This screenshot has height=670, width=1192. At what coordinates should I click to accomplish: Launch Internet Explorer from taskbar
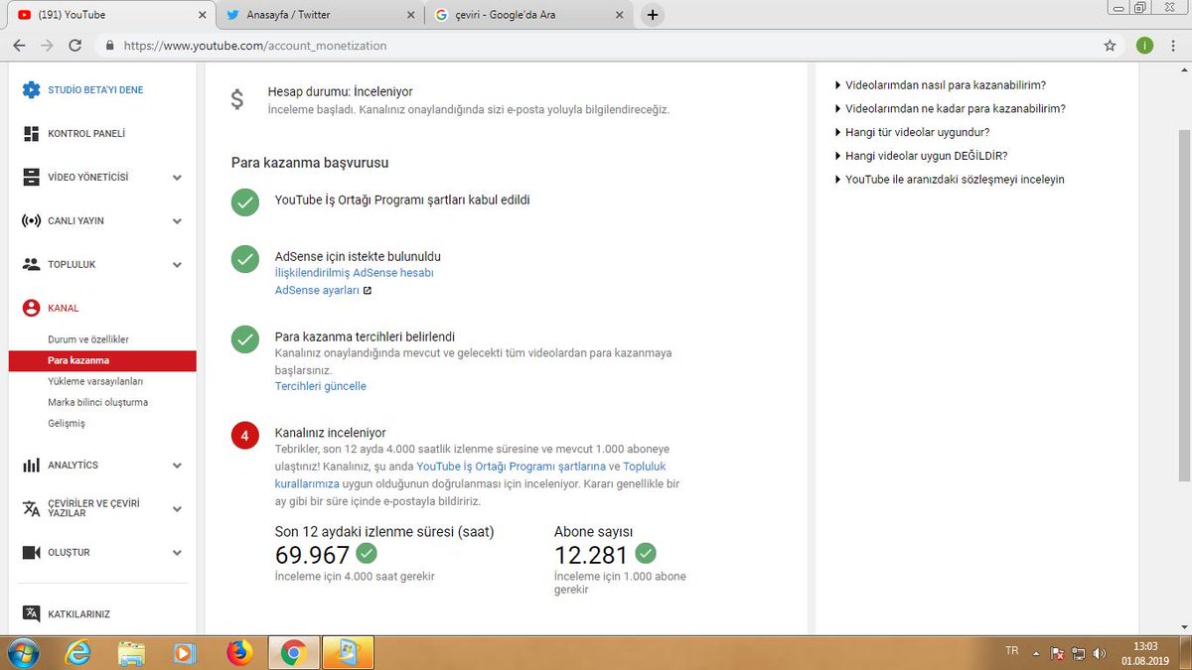77,652
